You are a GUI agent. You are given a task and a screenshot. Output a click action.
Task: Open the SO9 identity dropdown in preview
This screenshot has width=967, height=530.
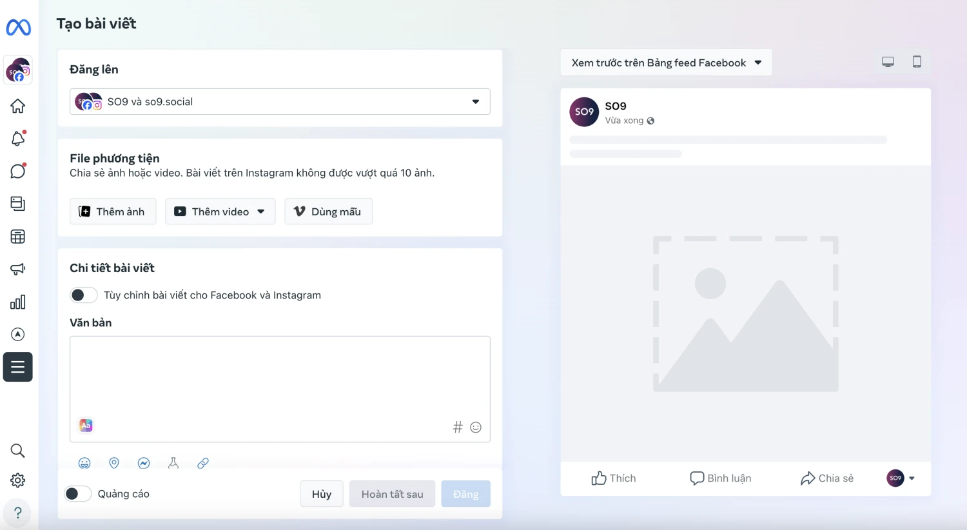tap(901, 478)
